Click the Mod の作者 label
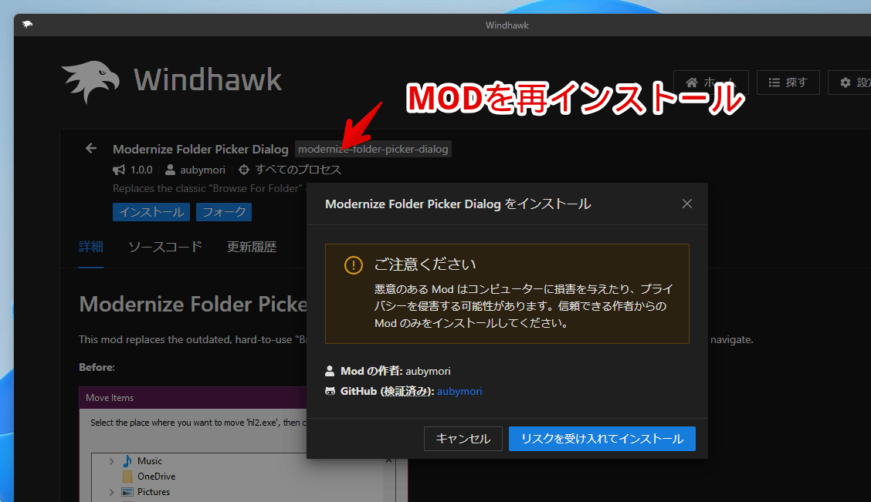The width and height of the screenshot is (871, 502). coord(371,371)
